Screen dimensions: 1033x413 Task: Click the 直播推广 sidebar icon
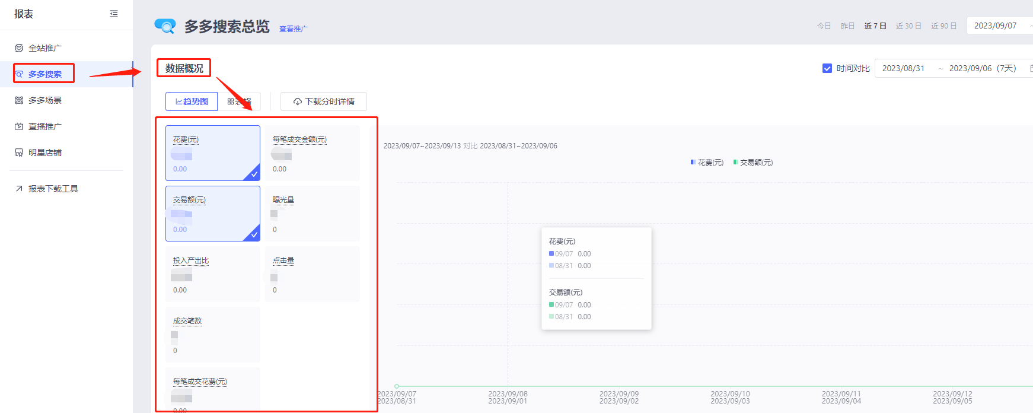tap(19, 126)
